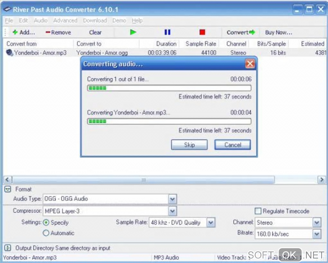Image resolution: width=328 pixels, height=263 pixels.
Task: Click the overall file conversion progress bar
Action: (x=169, y=88)
